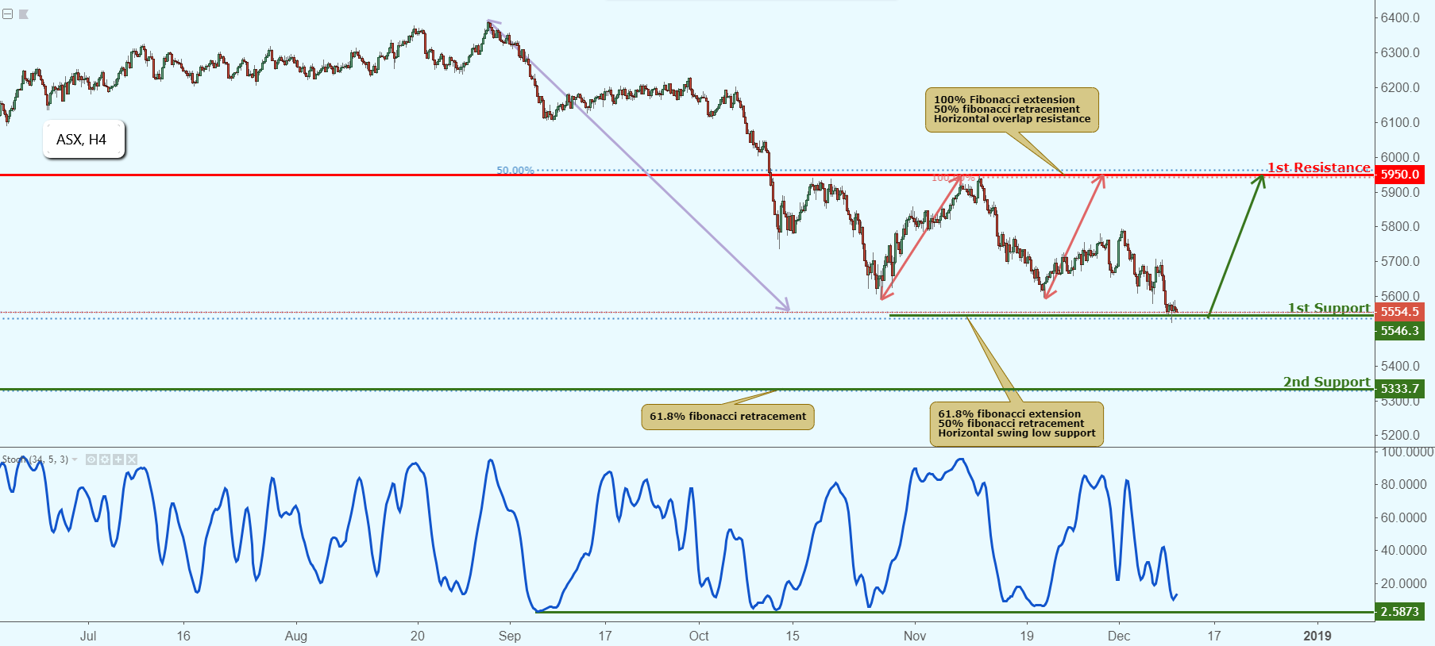Screen dimensions: 1435x646
Task: Select the 100% Fibonacci extension resistance callout
Action: tap(1012, 110)
